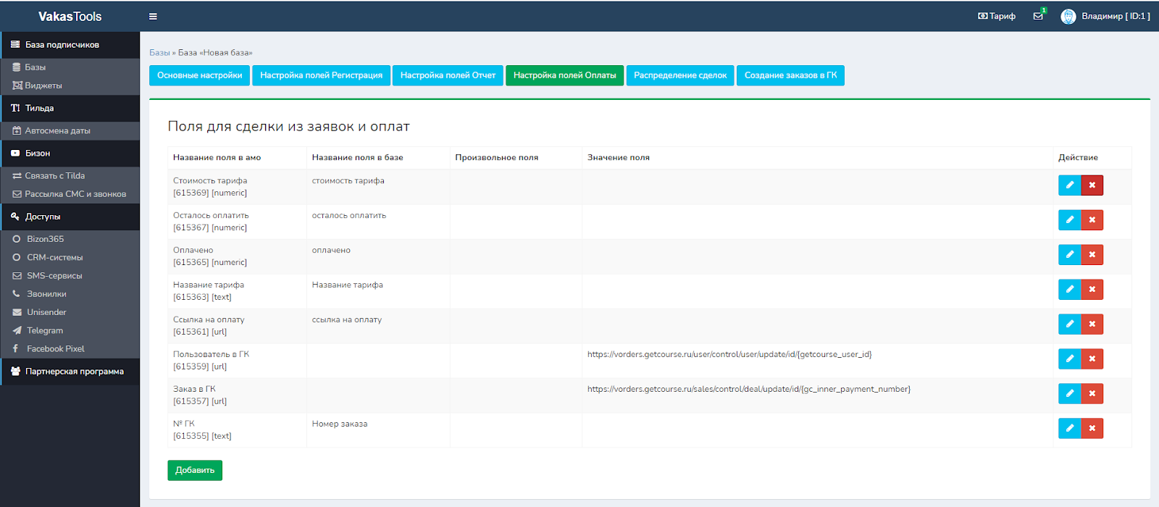Edit the Ссылка на оплату row
1159x507 pixels.
(x=1069, y=324)
